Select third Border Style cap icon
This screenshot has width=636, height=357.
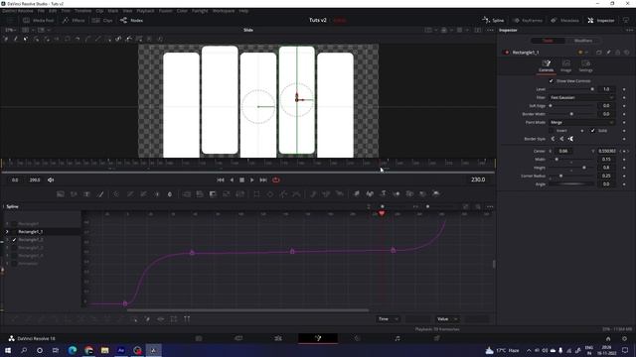[570, 139]
